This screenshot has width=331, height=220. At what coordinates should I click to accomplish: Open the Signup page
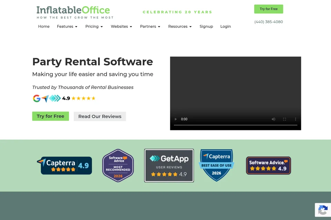[206, 26]
